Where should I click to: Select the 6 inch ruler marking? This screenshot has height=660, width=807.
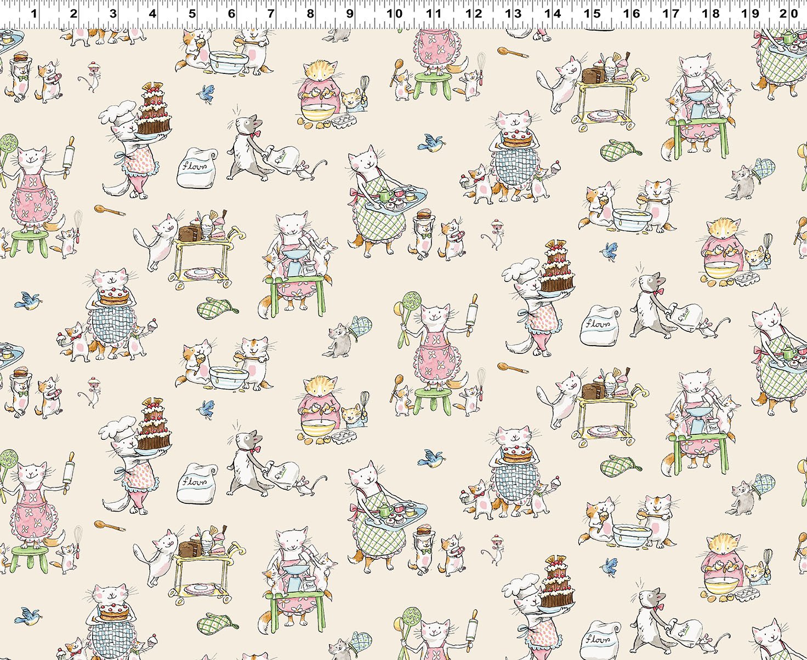click(231, 14)
